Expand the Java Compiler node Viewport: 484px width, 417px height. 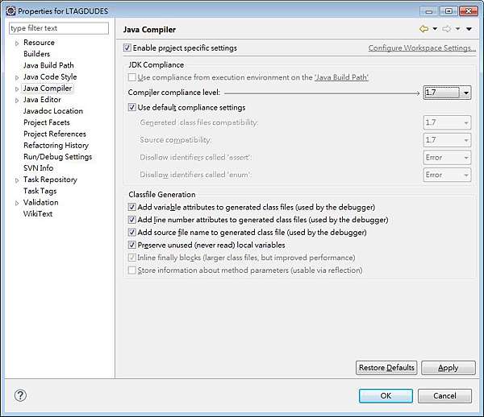click(x=17, y=89)
